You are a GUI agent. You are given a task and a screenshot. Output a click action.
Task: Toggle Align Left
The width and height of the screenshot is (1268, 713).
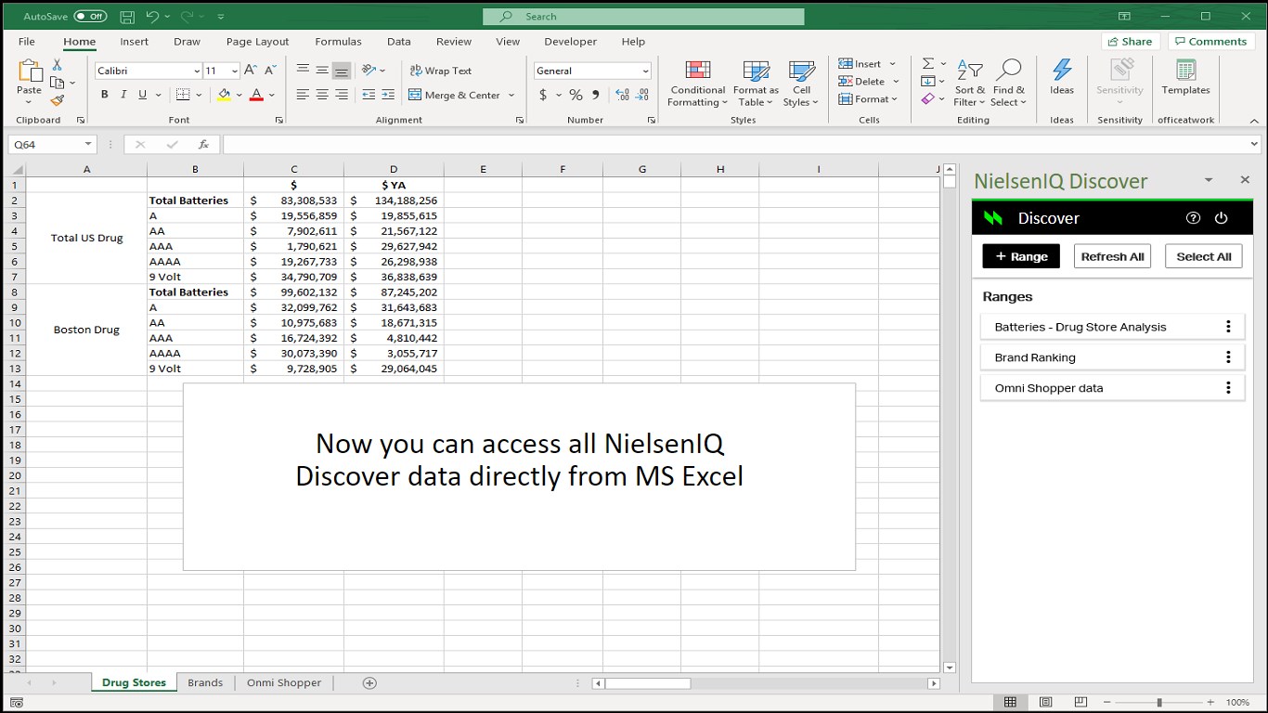(x=303, y=95)
